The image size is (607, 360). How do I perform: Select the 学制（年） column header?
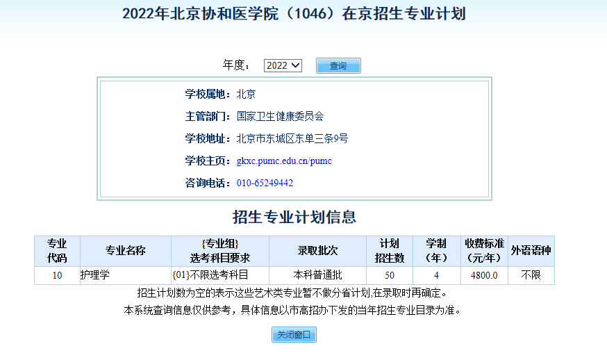[436, 251]
